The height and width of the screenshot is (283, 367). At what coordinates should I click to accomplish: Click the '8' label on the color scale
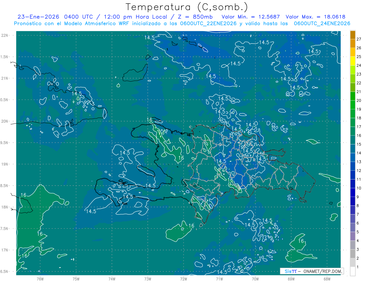(358, 206)
